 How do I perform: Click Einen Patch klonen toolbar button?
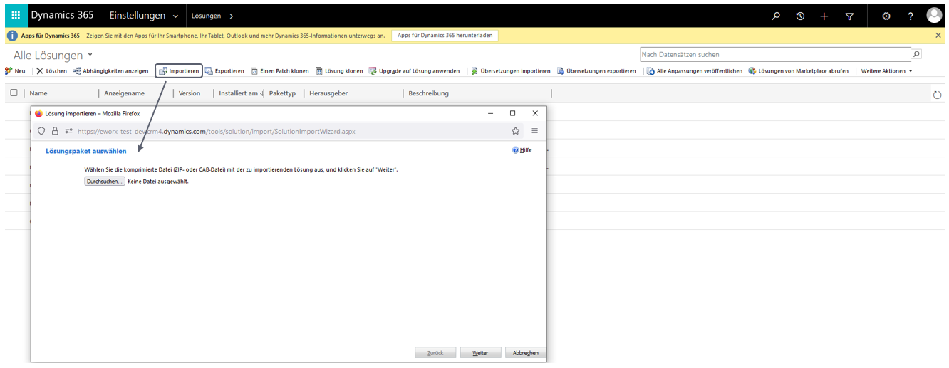coord(279,71)
